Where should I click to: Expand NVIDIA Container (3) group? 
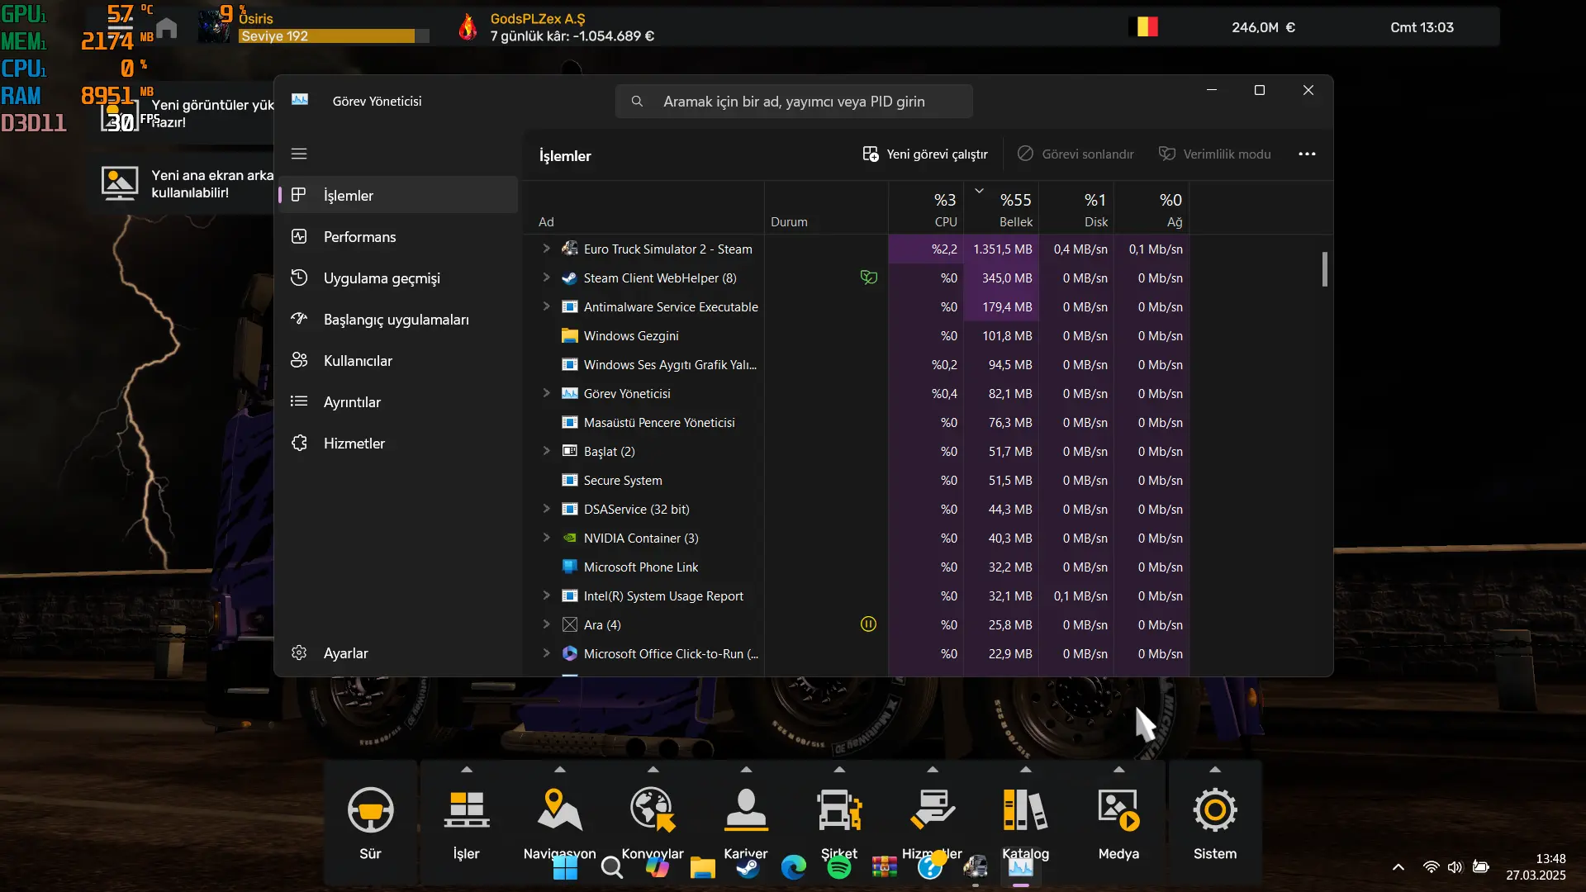coord(546,538)
